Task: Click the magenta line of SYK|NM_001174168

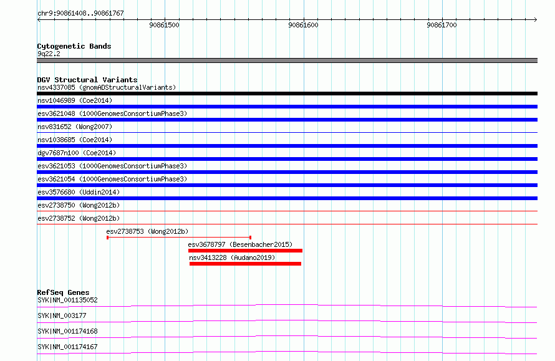Action: pyautogui.click(x=287, y=337)
